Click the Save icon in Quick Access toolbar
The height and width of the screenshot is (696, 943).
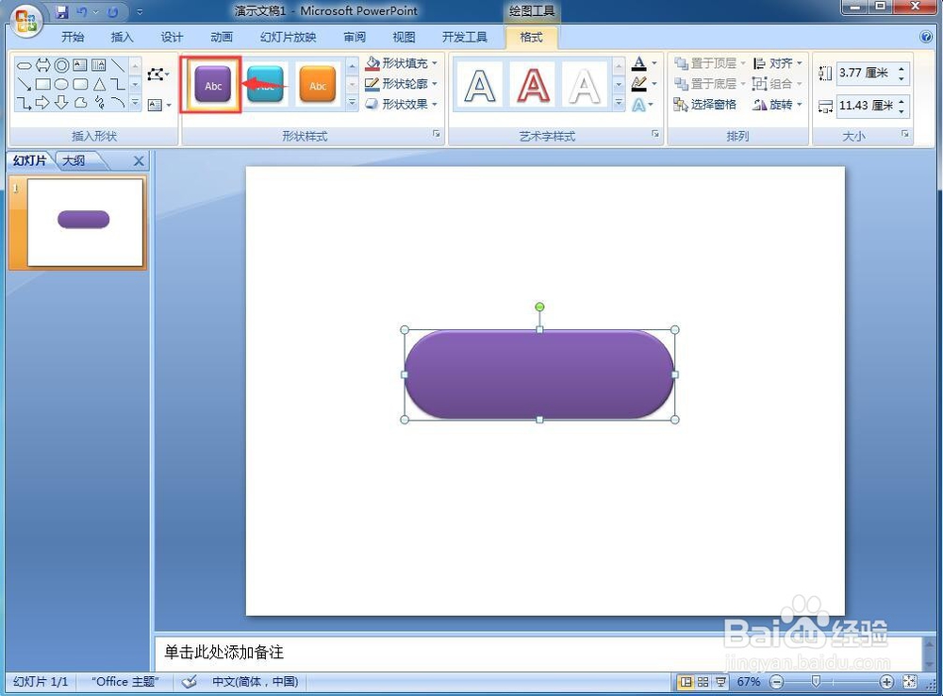point(61,10)
